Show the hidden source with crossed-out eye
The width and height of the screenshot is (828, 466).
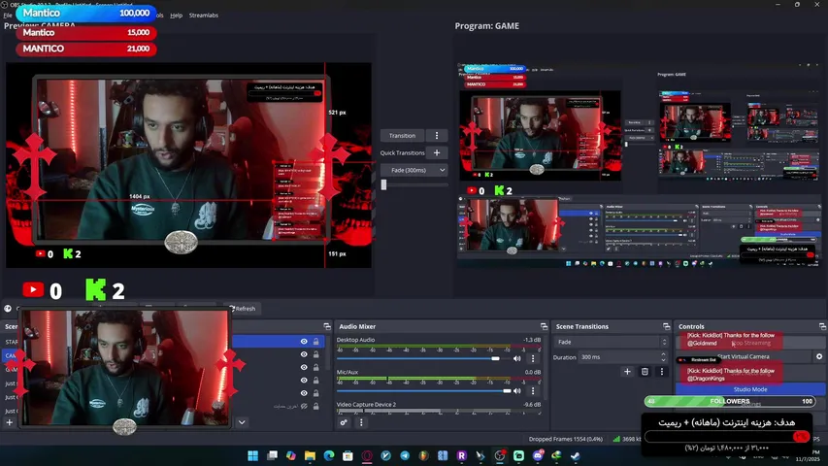click(304, 407)
